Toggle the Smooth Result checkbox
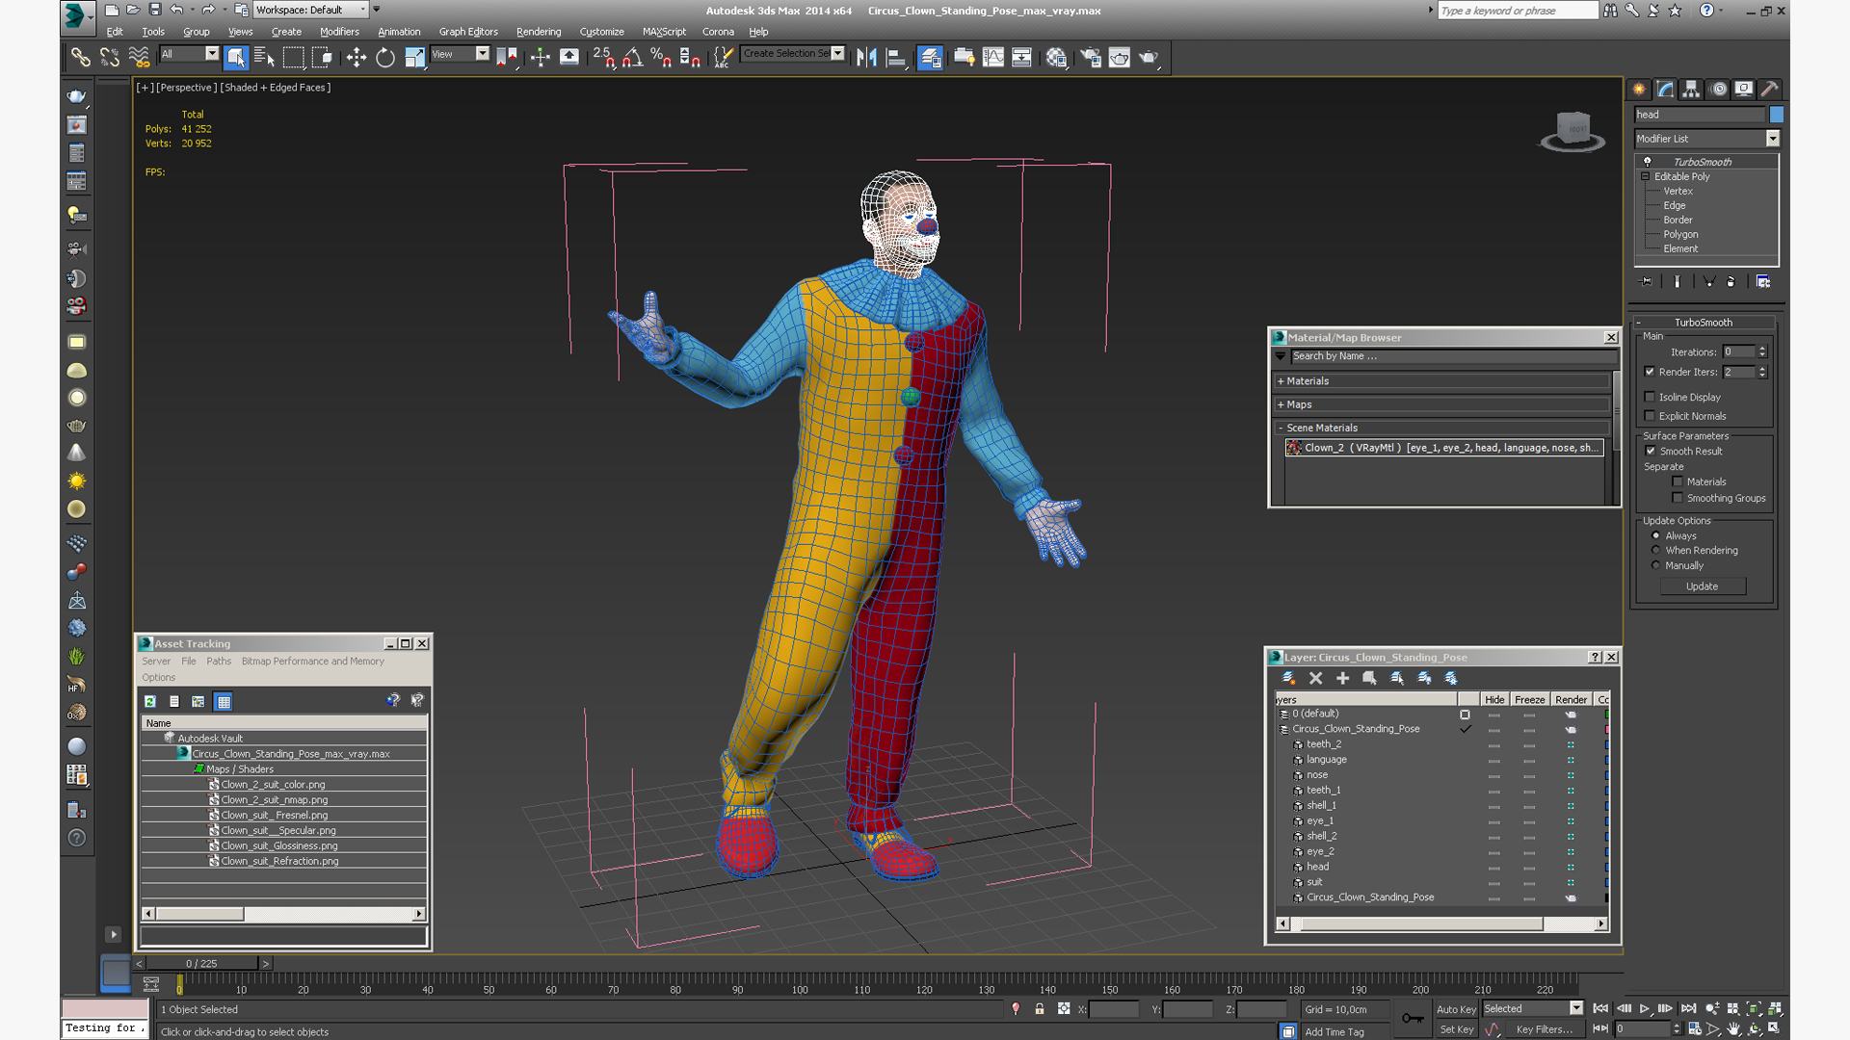 point(1651,451)
